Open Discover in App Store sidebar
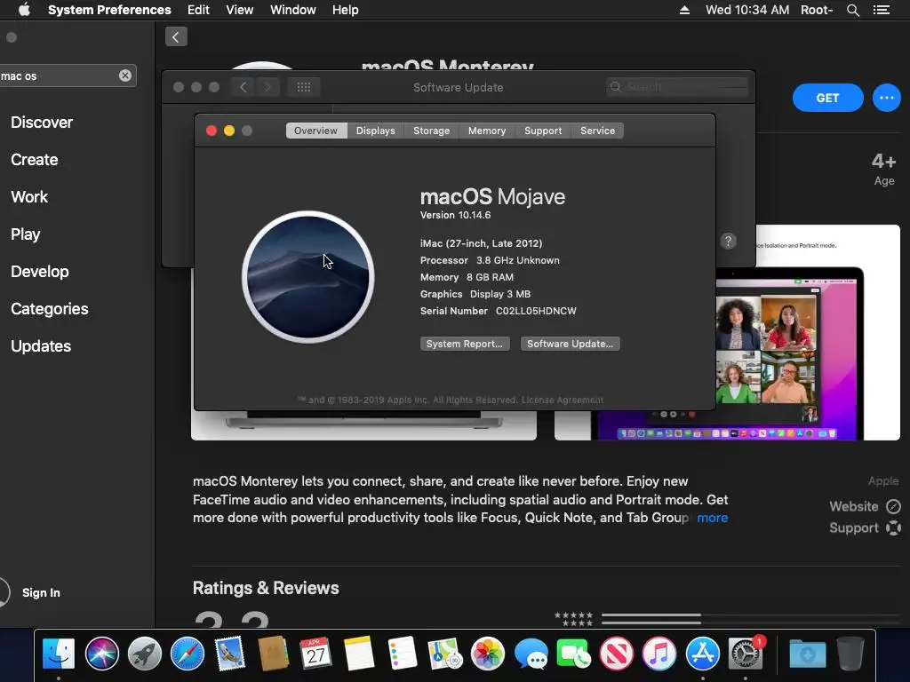The width and height of the screenshot is (910, 682). tap(42, 123)
